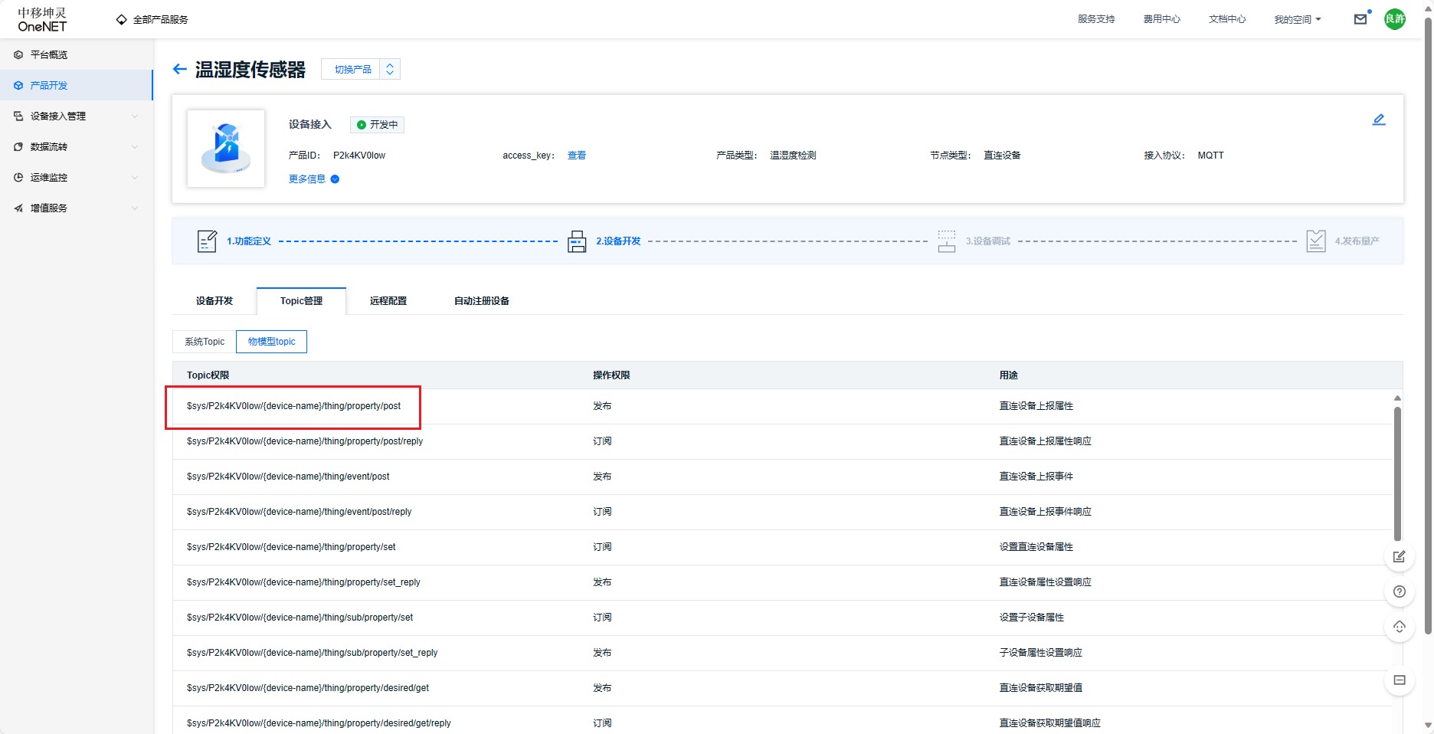Select the 系统Topic toggle button
This screenshot has width=1434, height=734.
point(205,342)
